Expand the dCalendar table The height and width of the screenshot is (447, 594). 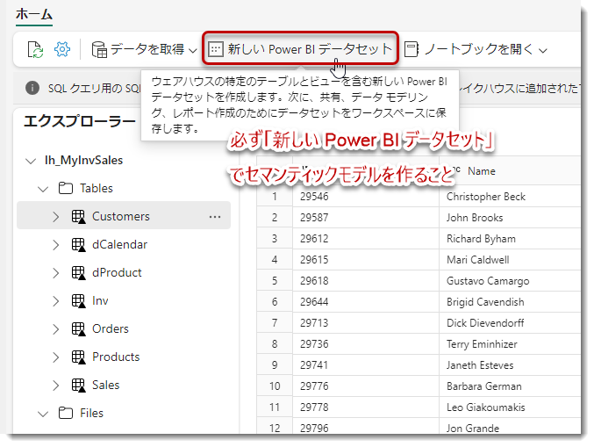pos(55,245)
